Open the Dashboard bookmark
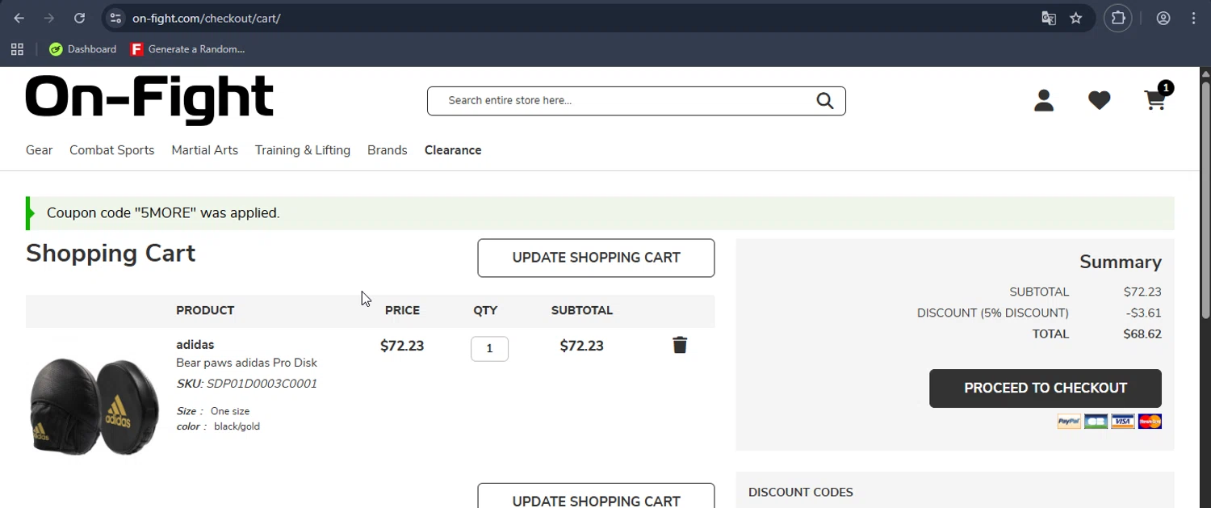This screenshot has width=1211, height=508. (82, 49)
